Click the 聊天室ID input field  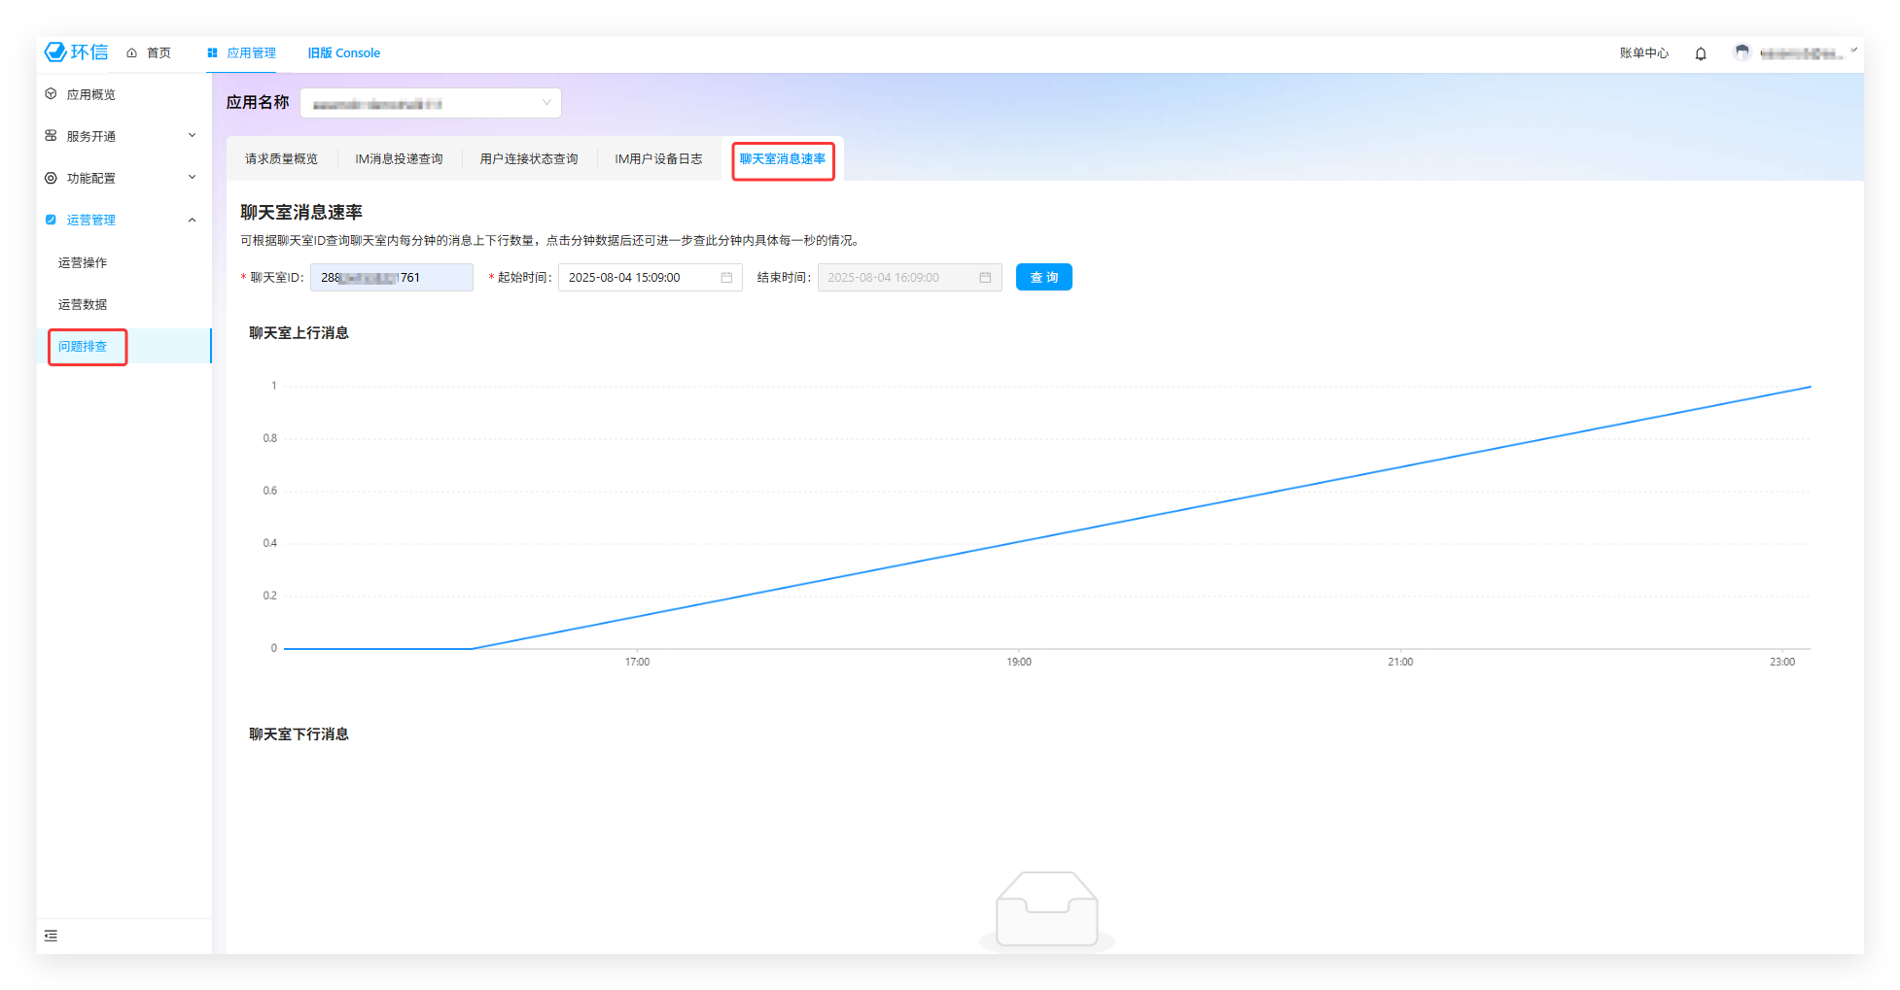click(391, 278)
